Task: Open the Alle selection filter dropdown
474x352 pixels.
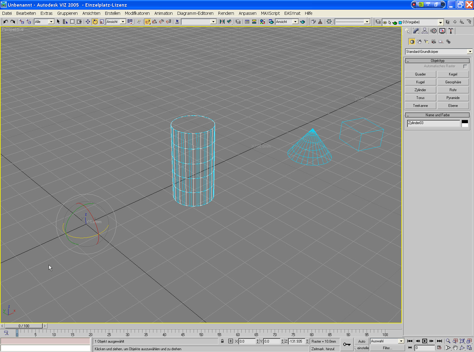Action: point(44,22)
